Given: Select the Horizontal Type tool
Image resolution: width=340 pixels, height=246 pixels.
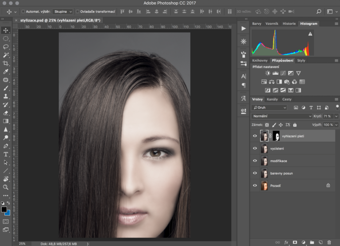Looking at the screenshot, I should point(6,154).
